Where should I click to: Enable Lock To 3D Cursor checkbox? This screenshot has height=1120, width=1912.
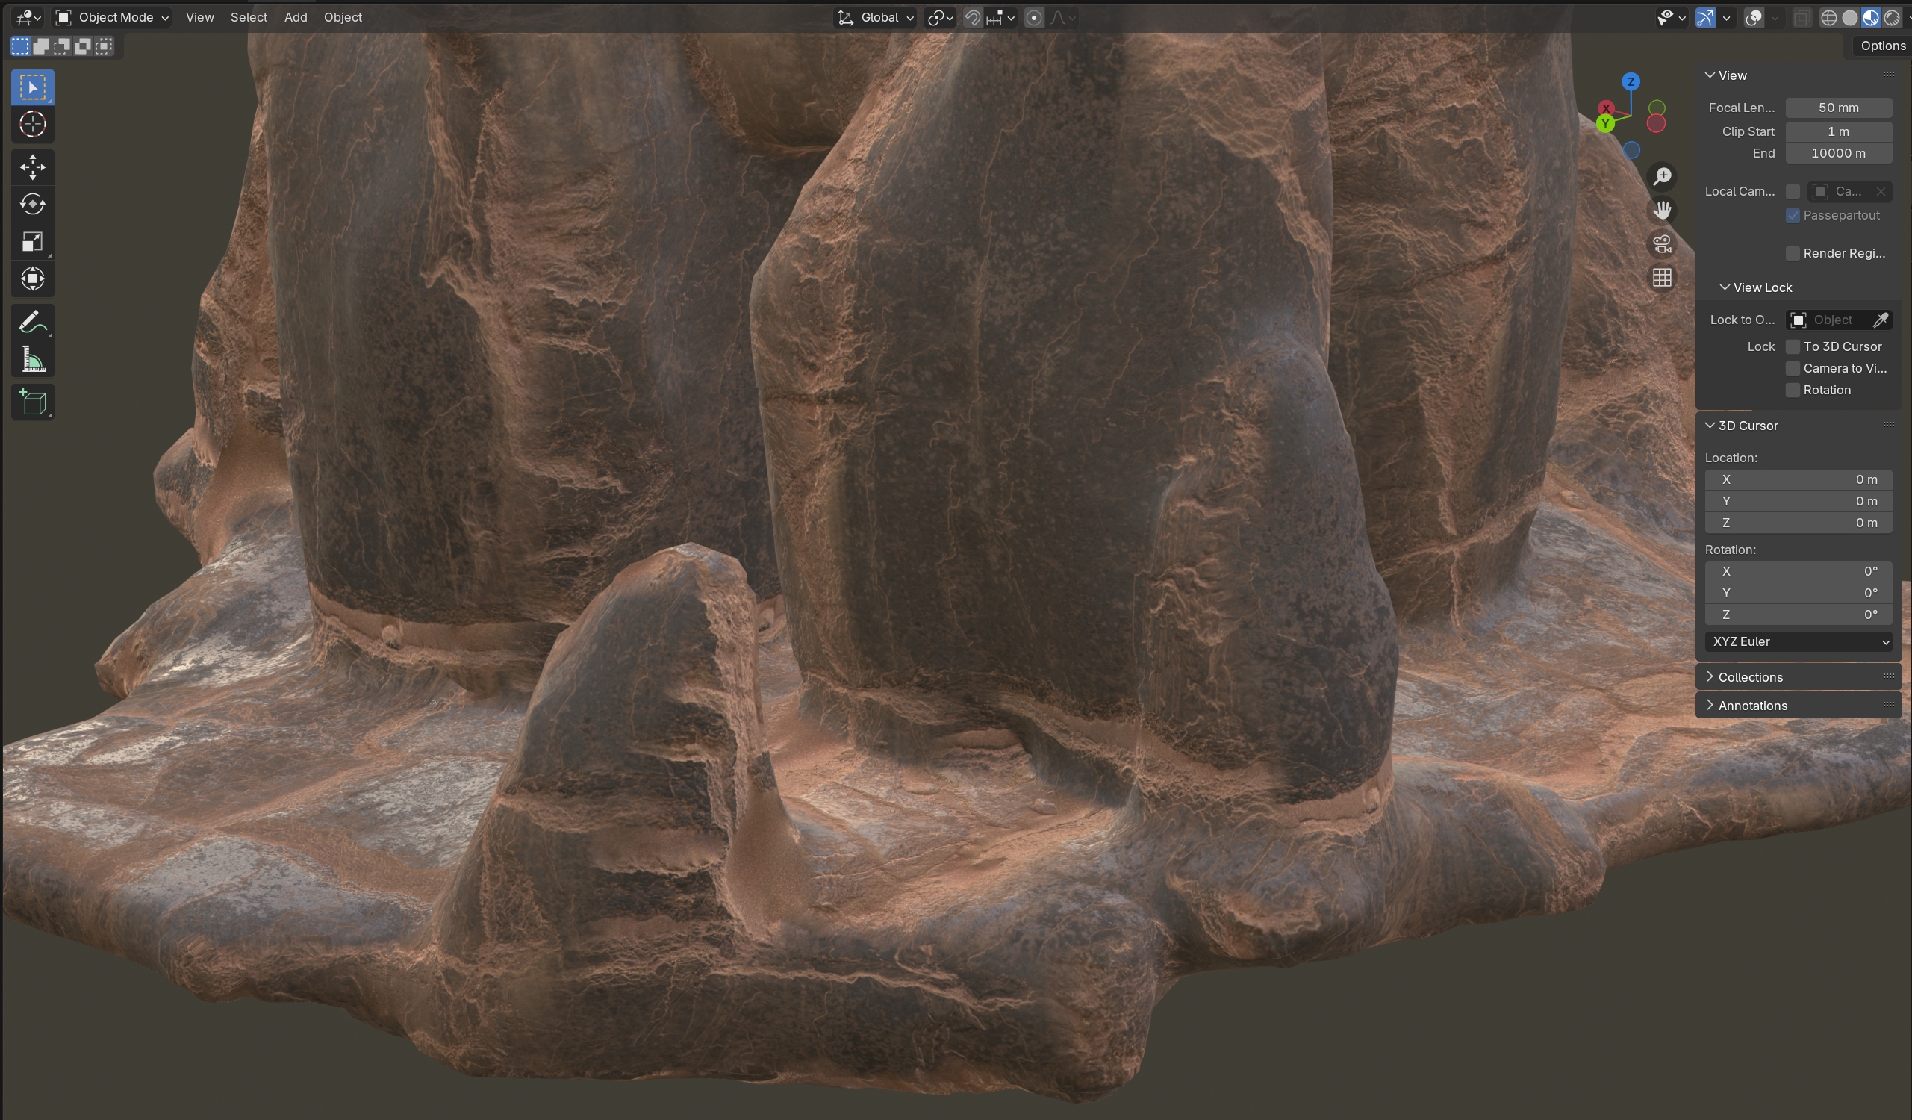click(x=1792, y=346)
